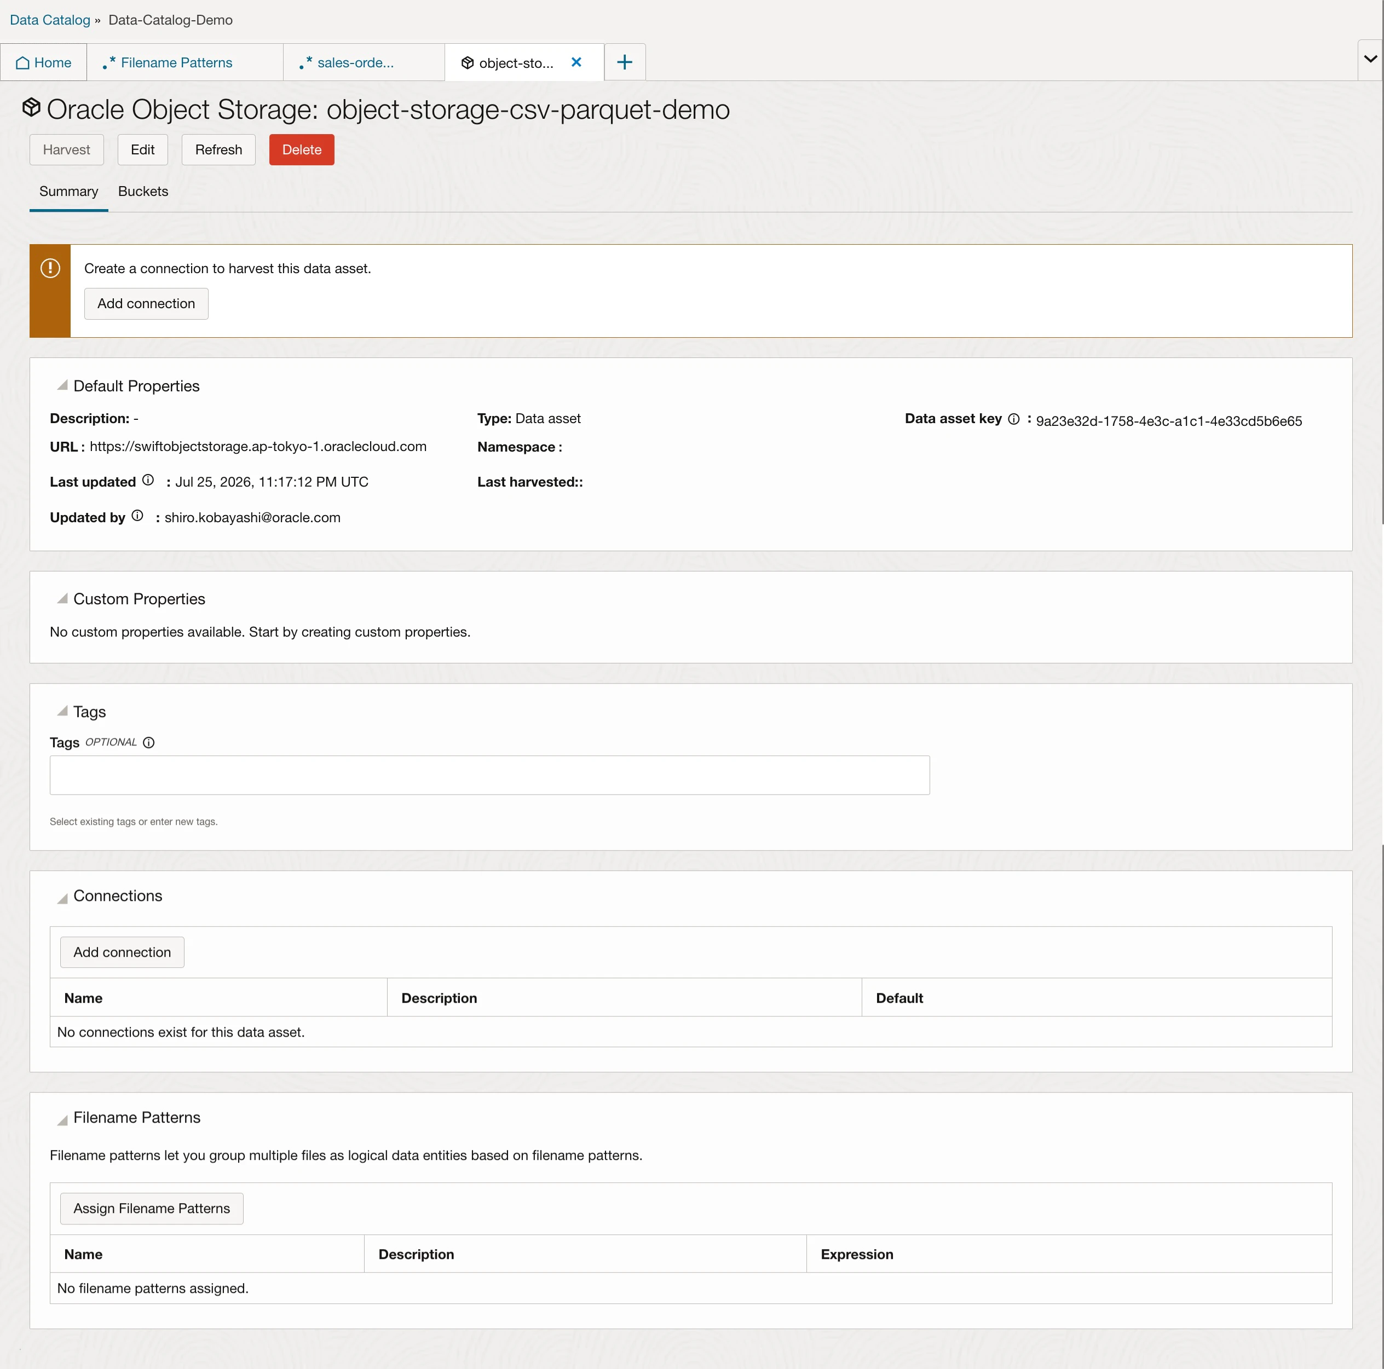Click Assign Filename Patterns button
The image size is (1384, 1369).
pyautogui.click(x=152, y=1209)
